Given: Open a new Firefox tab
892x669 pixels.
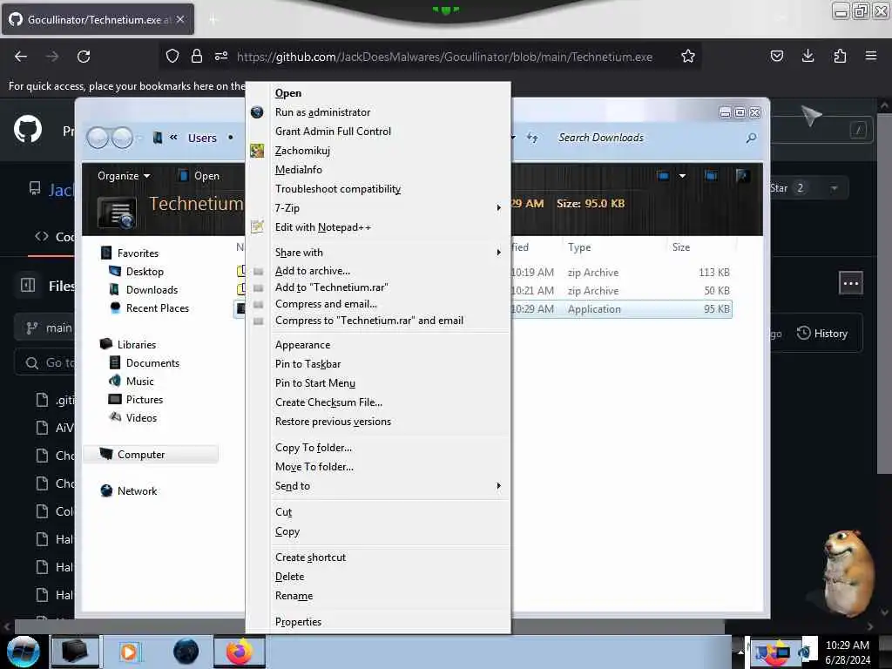Looking at the screenshot, I should pyautogui.click(x=213, y=20).
